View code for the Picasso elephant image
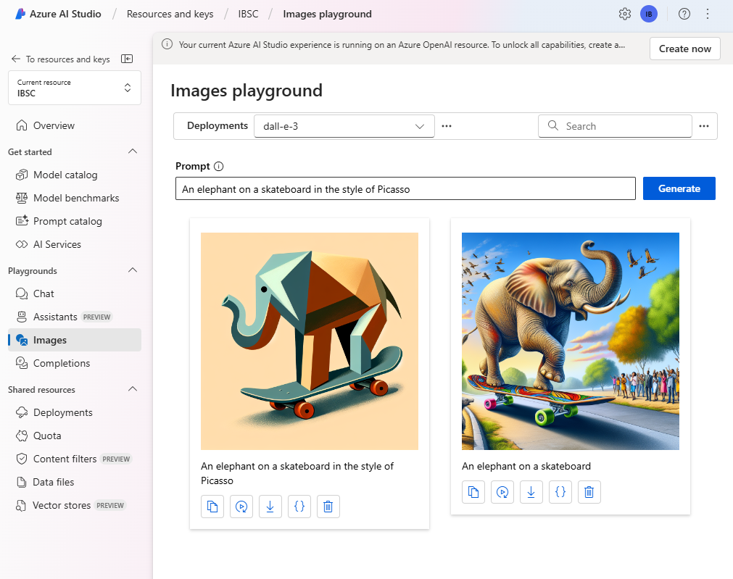 click(299, 507)
